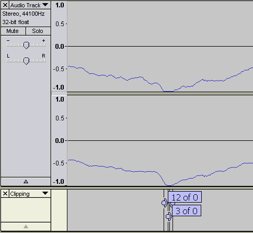Open the Clipping track dropdown menu
This screenshot has width=253, height=233.
pos(30,194)
